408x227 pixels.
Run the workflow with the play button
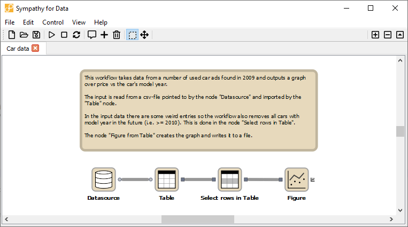click(x=52, y=35)
